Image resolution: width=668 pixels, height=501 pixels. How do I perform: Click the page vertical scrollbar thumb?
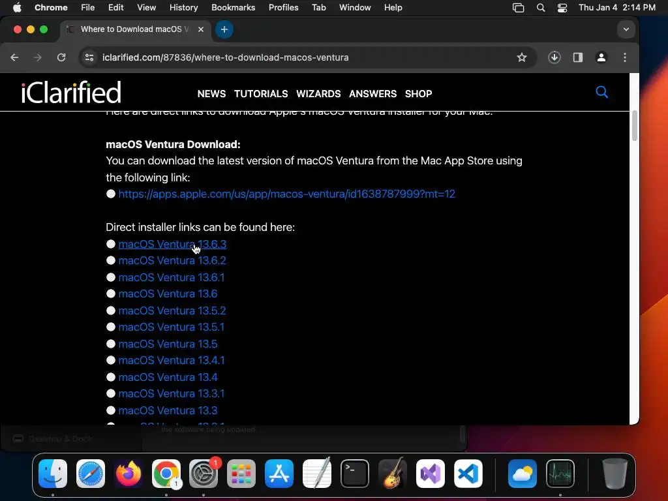tap(634, 125)
